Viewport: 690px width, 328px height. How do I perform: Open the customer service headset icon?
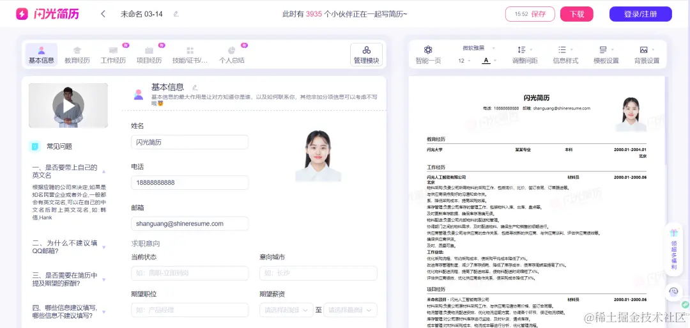tap(674, 291)
